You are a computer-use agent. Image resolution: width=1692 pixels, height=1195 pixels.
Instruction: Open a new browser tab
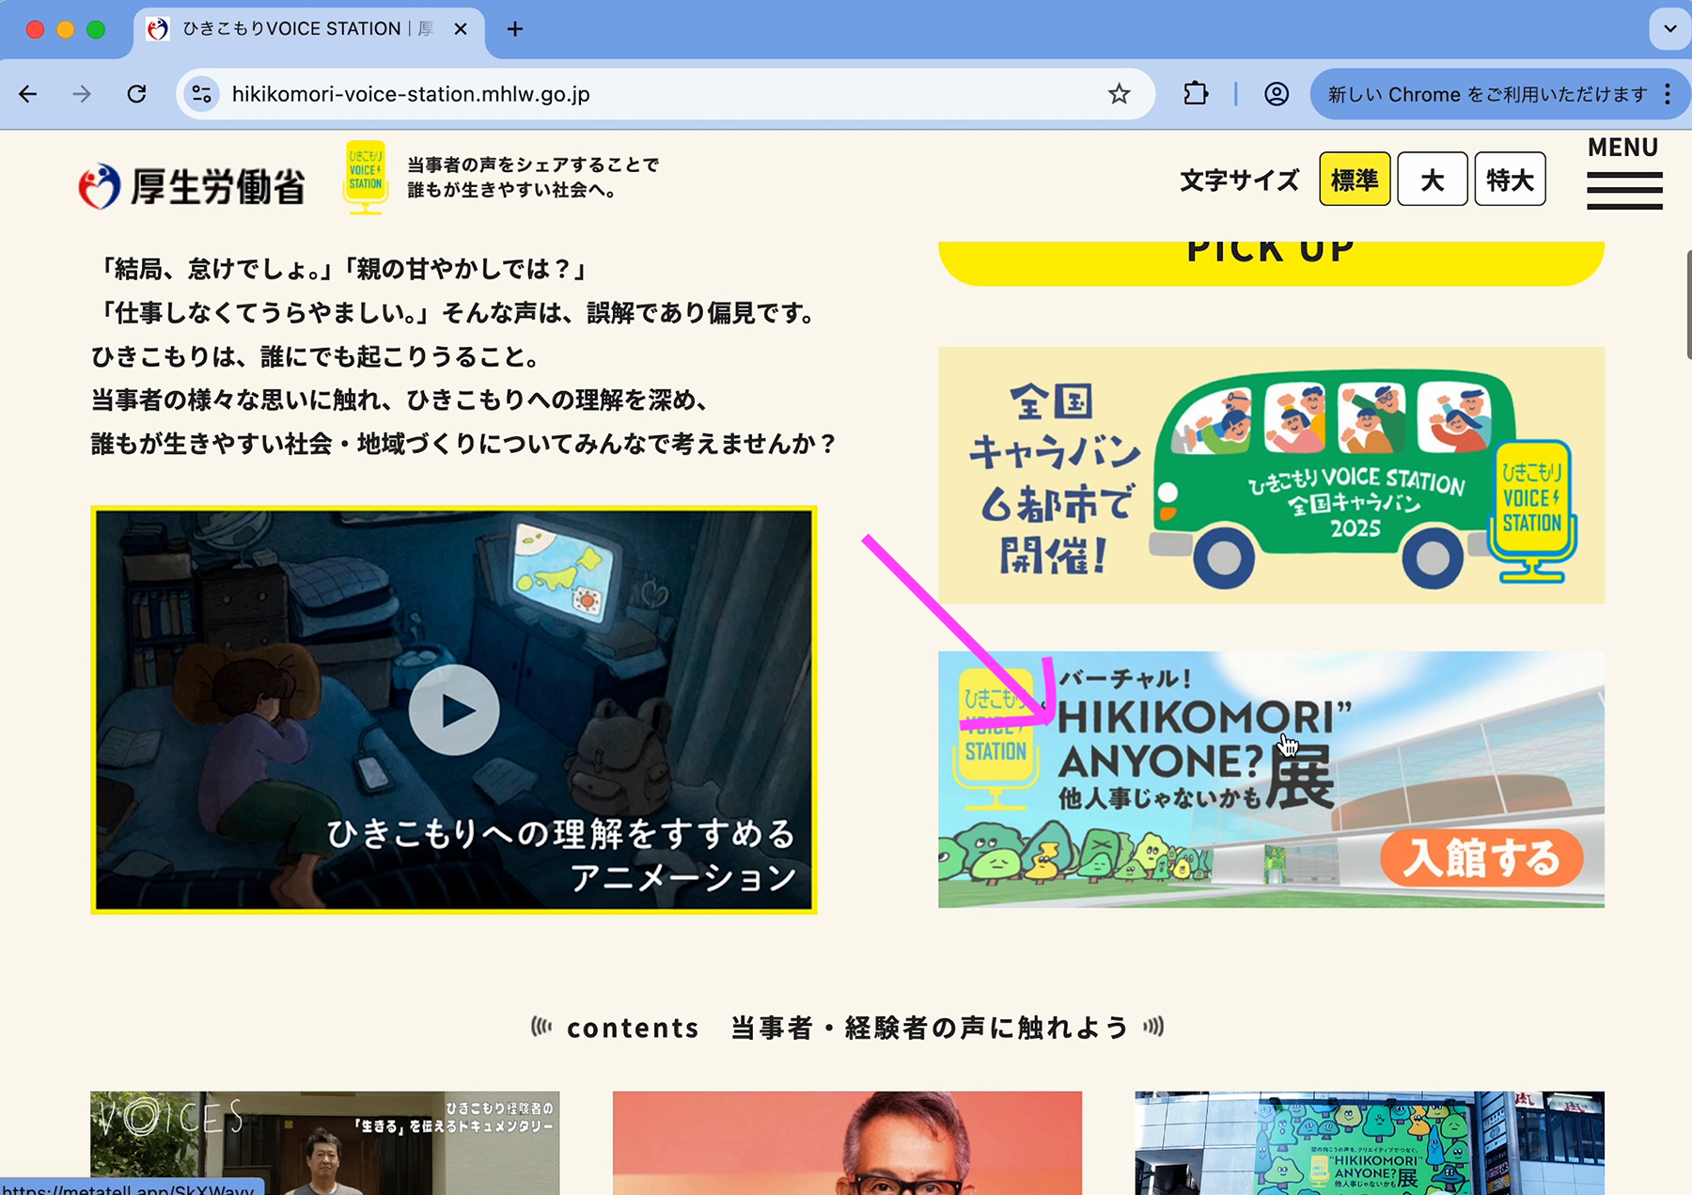[515, 29]
